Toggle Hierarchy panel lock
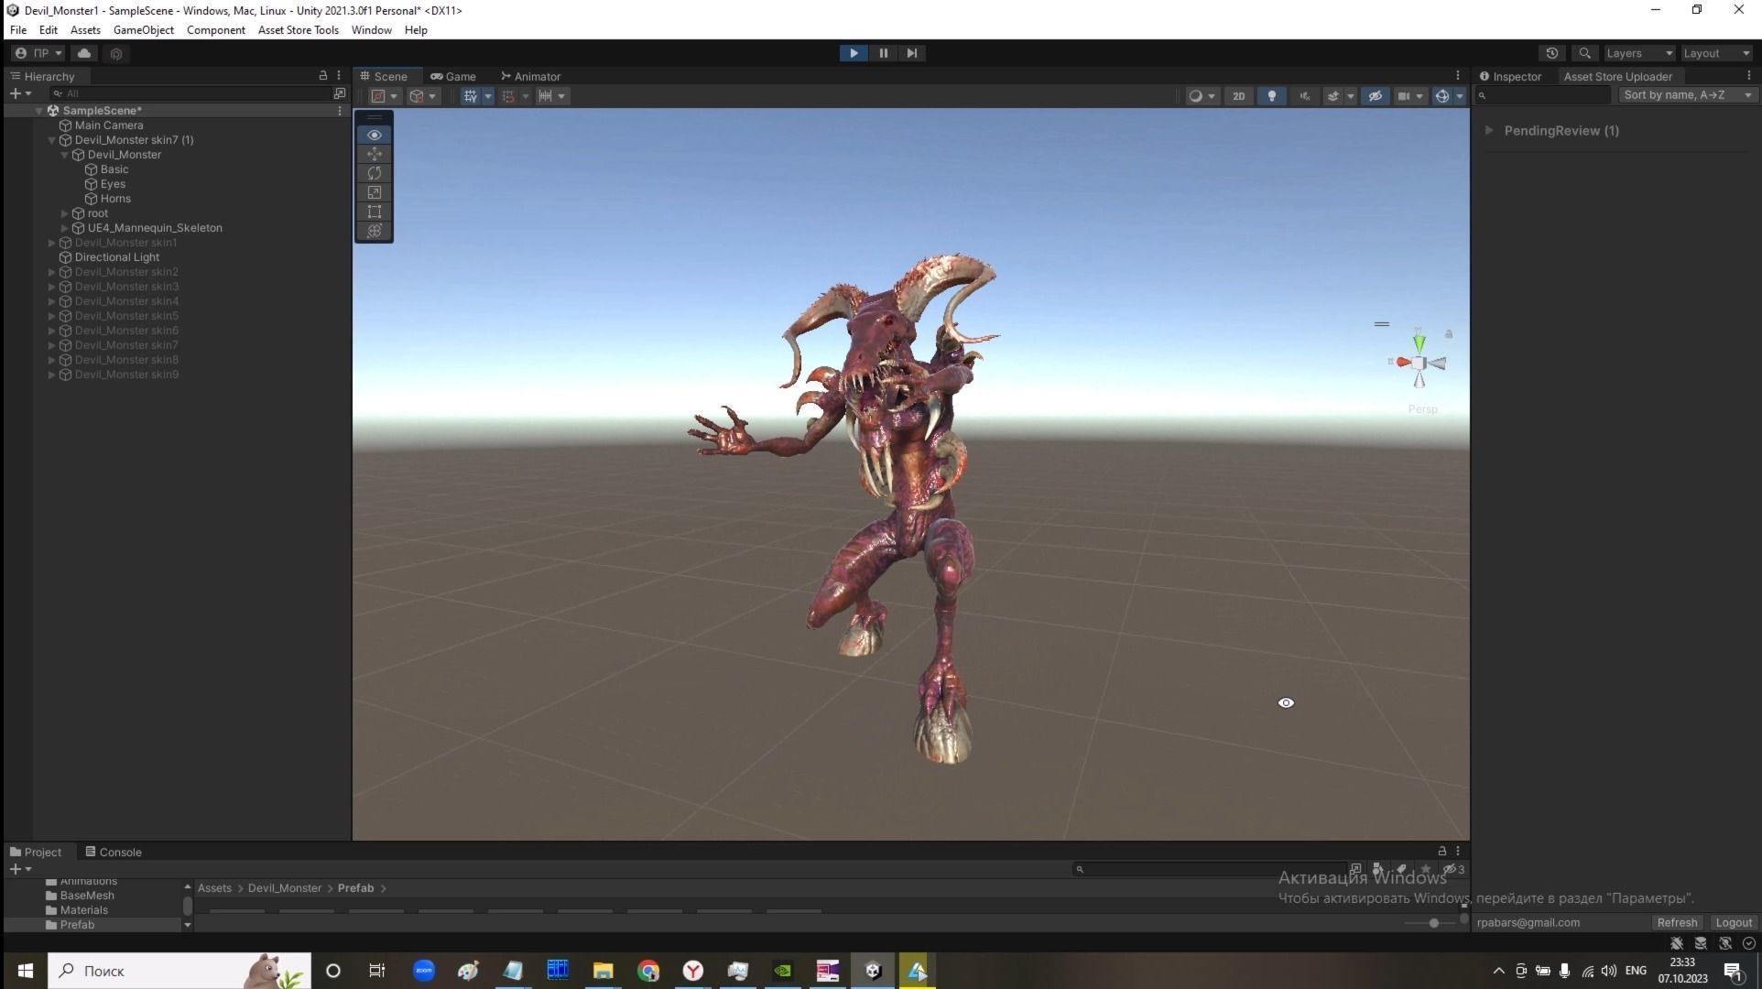The height and width of the screenshot is (989, 1762). (x=322, y=76)
